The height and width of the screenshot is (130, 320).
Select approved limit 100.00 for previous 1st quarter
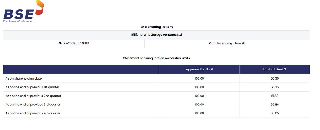point(199,87)
